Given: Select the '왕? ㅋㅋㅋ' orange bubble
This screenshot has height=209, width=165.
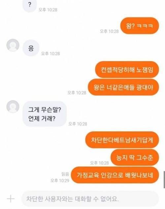Looking at the screenshot, I should pos(140,26).
